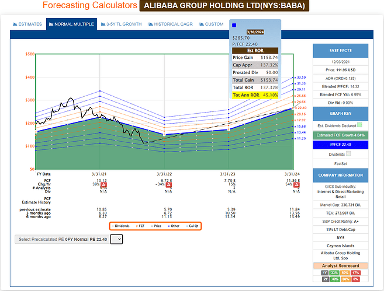The height and width of the screenshot is (291, 384).
Task: Open the HISTORICAL CAGR tab
Action: (171, 24)
